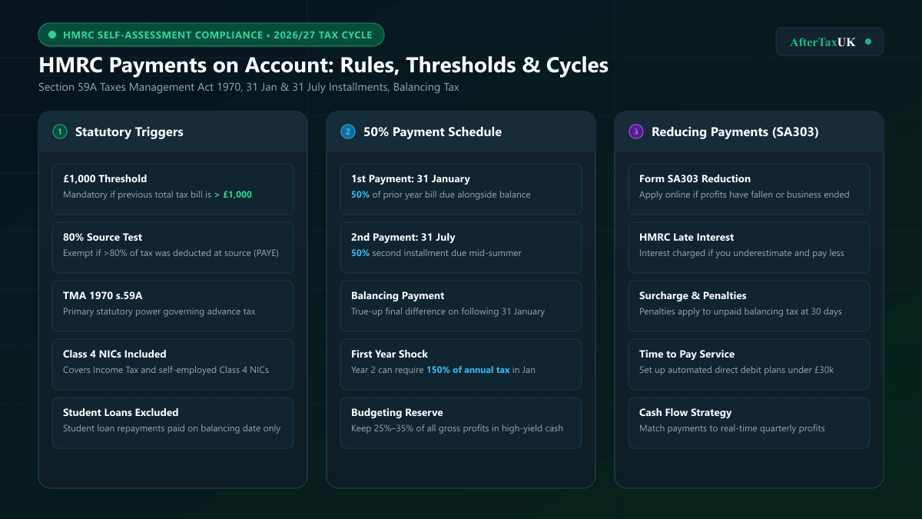922x519 pixels.
Task: Select the HMRC Self-Assessment Compliance pill
Action: pos(211,35)
